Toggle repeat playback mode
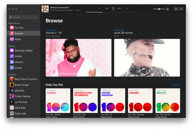The width and height of the screenshot is (196, 130). tap(100, 8)
